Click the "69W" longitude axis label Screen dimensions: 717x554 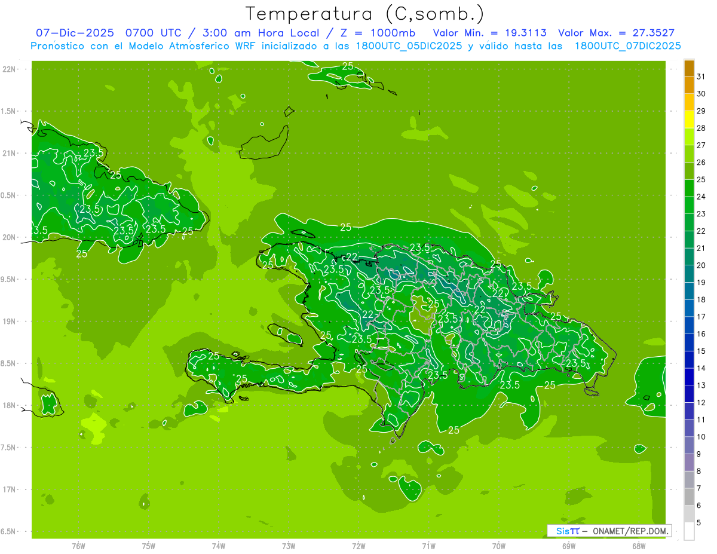click(569, 546)
